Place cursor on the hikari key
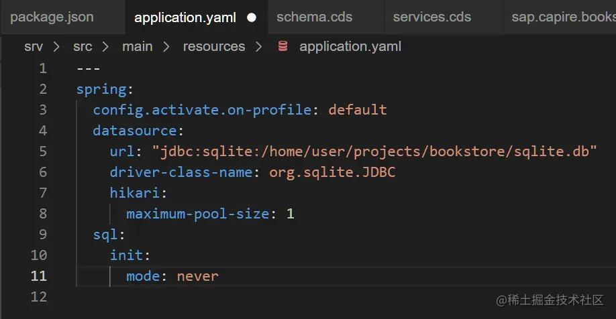Image resolution: width=616 pixels, height=319 pixels. click(134, 193)
